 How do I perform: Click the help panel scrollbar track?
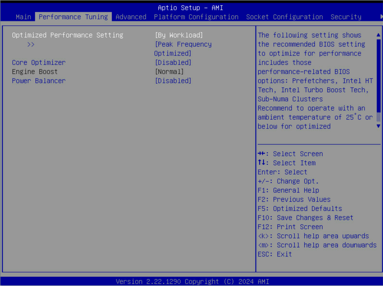[379, 80]
